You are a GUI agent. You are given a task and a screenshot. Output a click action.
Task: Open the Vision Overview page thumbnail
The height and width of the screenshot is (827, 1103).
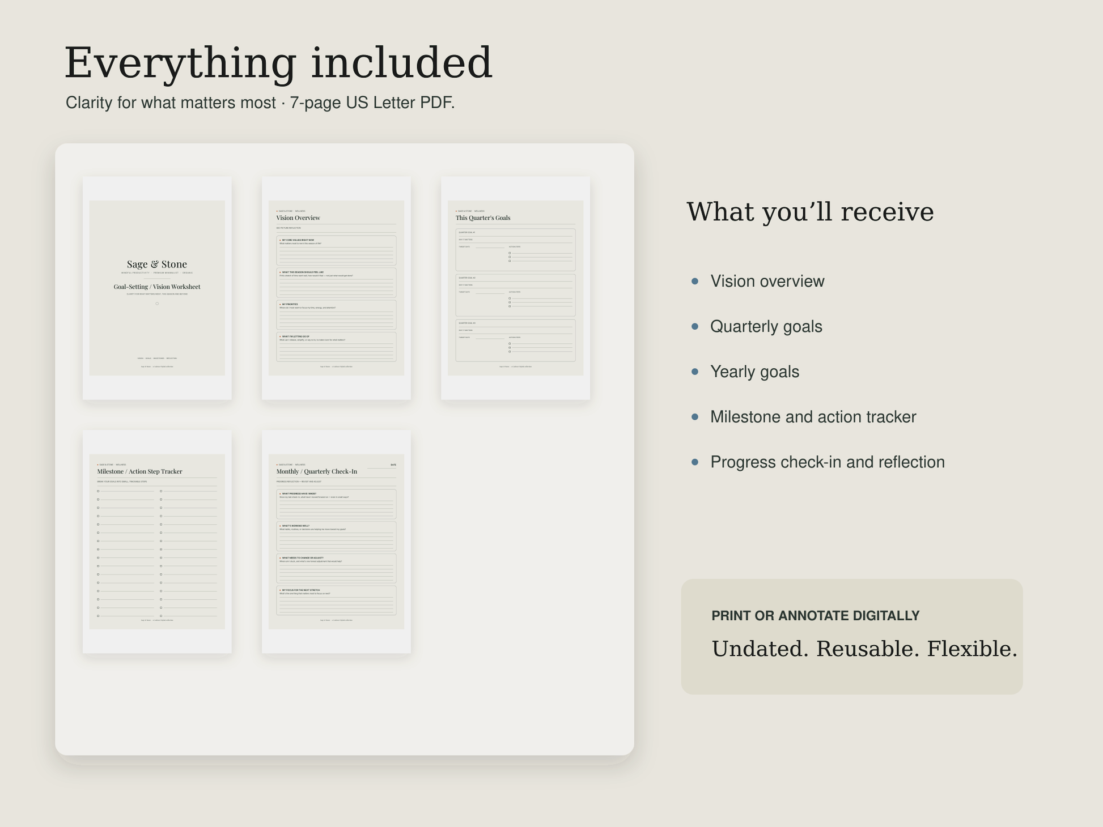point(336,288)
